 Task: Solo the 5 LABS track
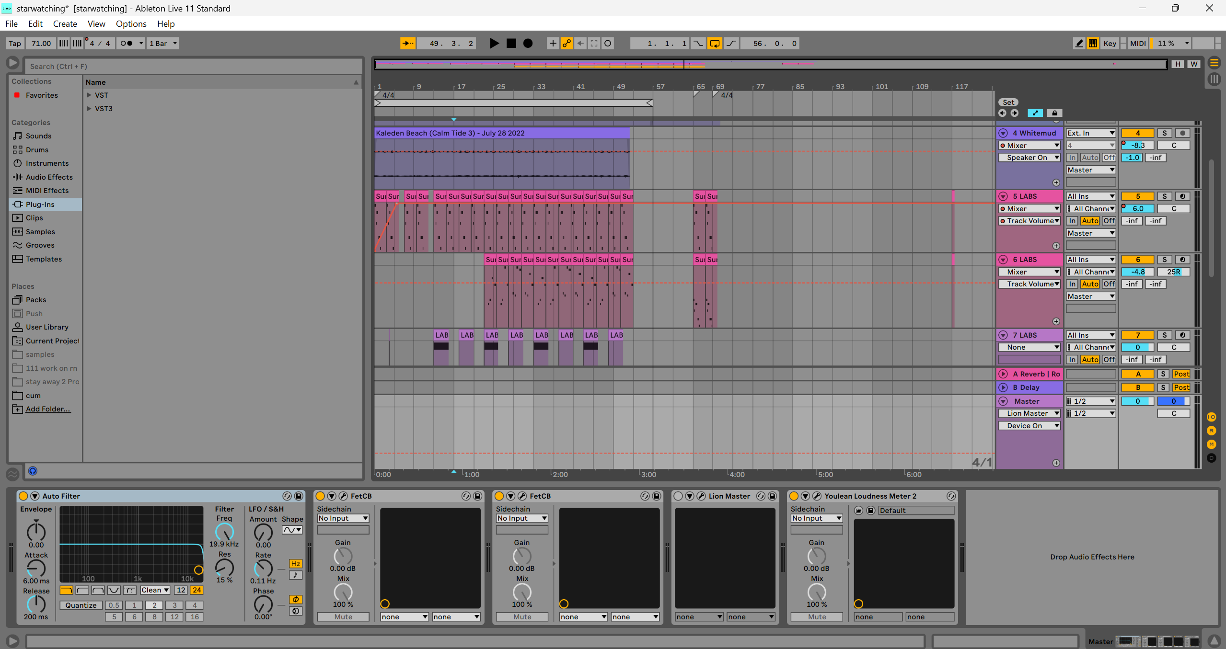coord(1164,196)
